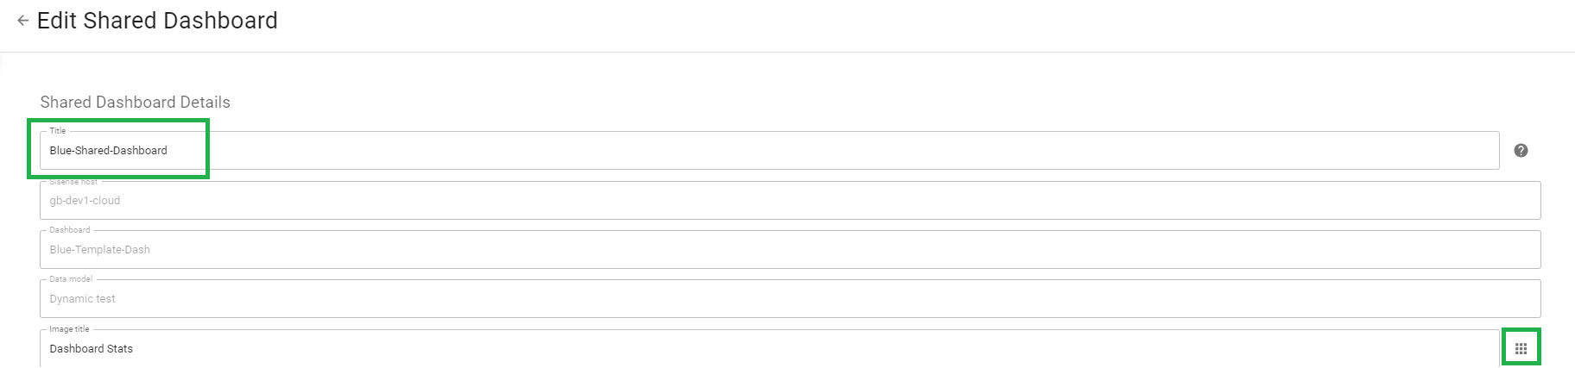Click the back arrow beside Edit Shared Dashboard
The height and width of the screenshot is (368, 1575).
point(23,21)
